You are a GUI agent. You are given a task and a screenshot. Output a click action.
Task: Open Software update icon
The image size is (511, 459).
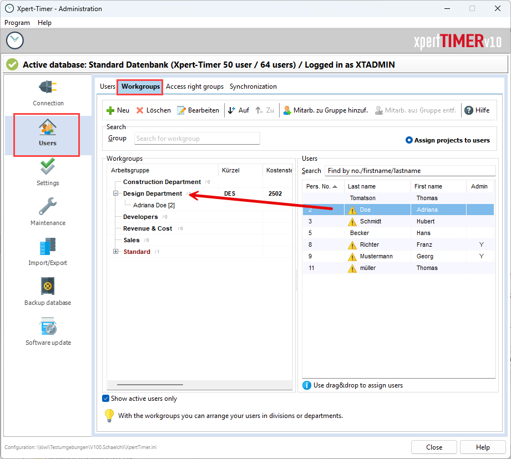(x=48, y=327)
